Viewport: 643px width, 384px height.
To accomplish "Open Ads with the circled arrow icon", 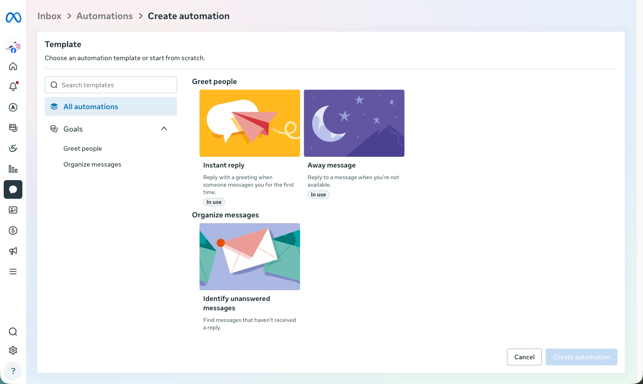I will point(13,107).
